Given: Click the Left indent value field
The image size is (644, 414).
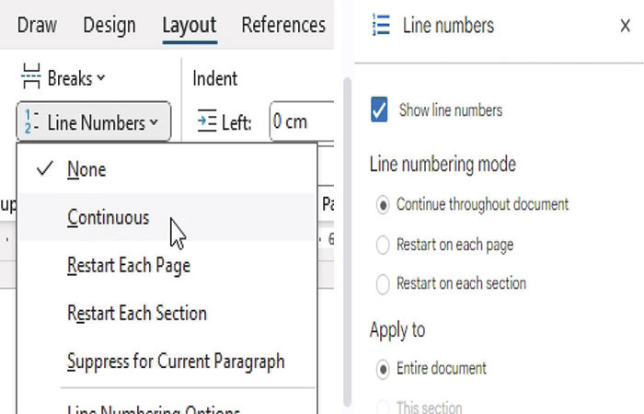Looking at the screenshot, I should (302, 121).
